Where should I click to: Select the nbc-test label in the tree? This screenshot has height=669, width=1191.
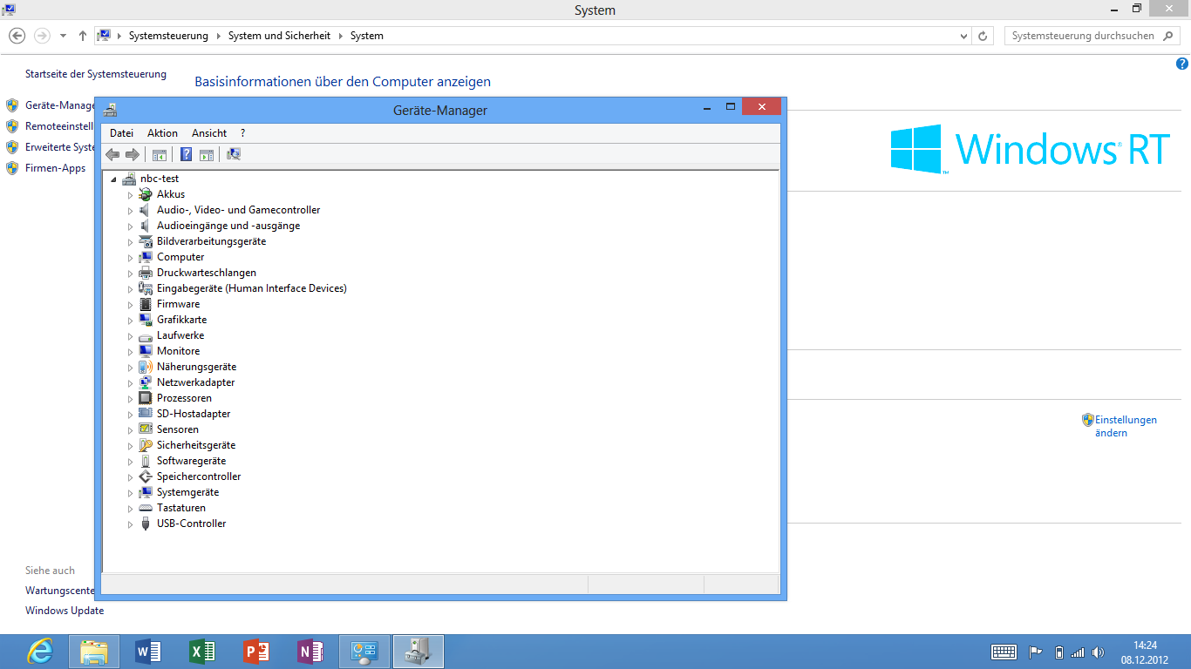(160, 179)
